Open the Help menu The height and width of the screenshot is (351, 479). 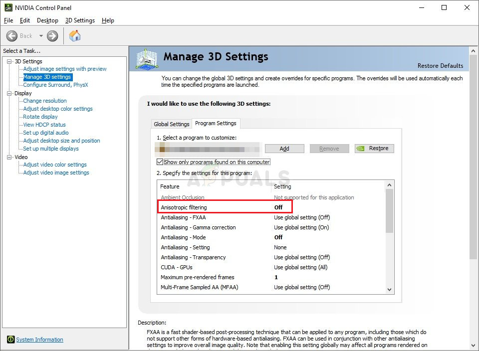[108, 20]
